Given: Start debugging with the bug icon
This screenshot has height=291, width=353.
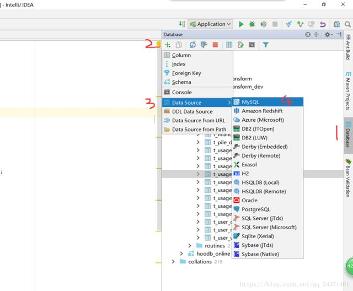Looking at the screenshot, I should click(252, 24).
